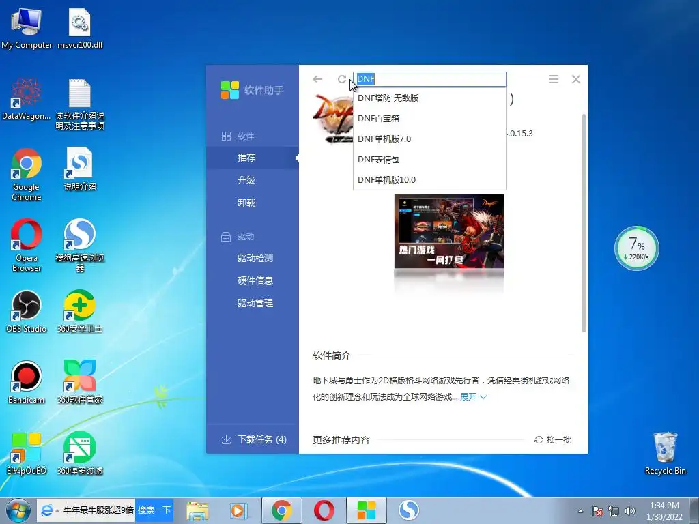The image size is (699, 524).
Task: Open the hamburger menu icon in 软件助手
Action: click(553, 79)
